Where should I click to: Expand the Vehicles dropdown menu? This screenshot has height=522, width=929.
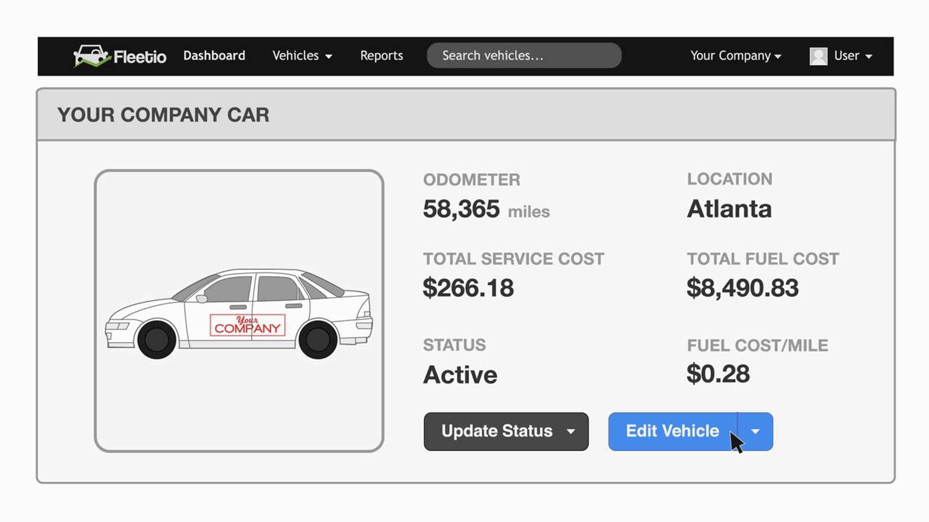click(302, 56)
